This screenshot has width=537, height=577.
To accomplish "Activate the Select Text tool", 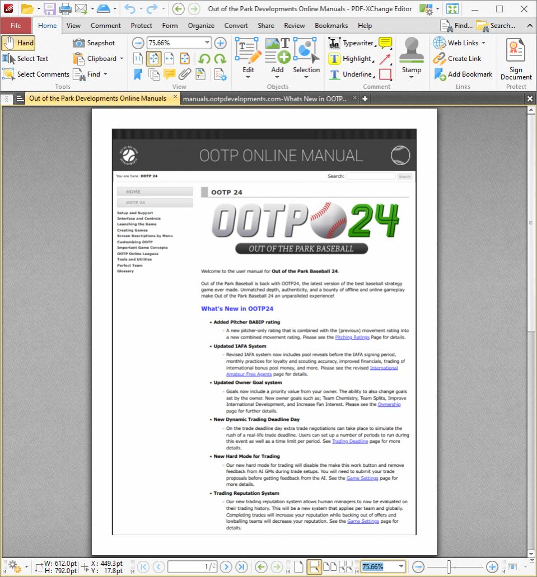I will pos(25,59).
